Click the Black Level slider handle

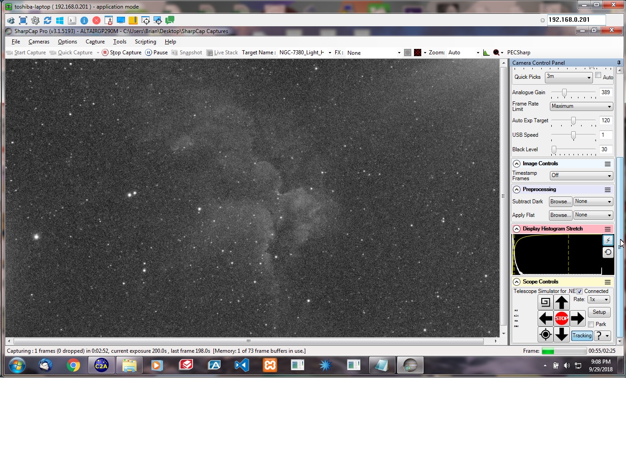pos(554,150)
